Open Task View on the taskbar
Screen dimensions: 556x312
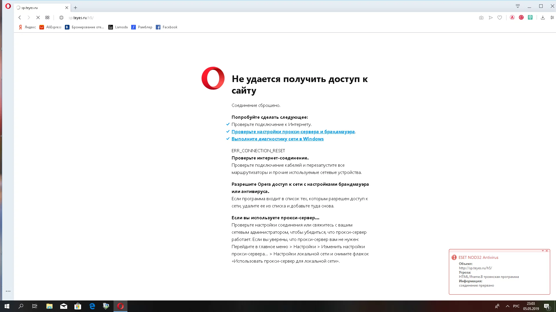pos(35,306)
